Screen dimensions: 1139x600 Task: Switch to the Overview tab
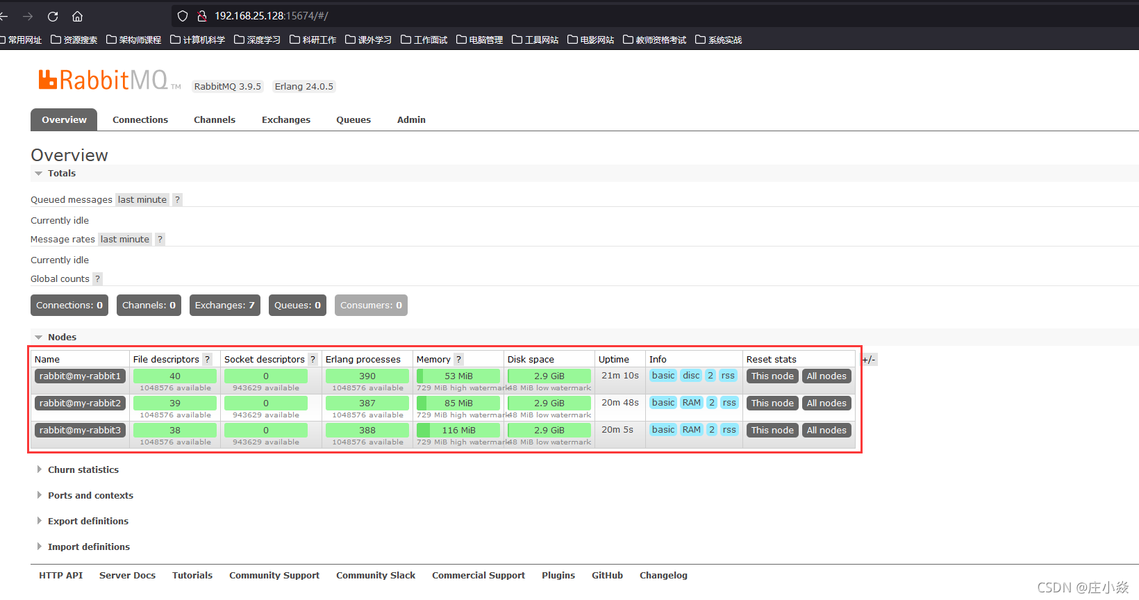pos(64,120)
